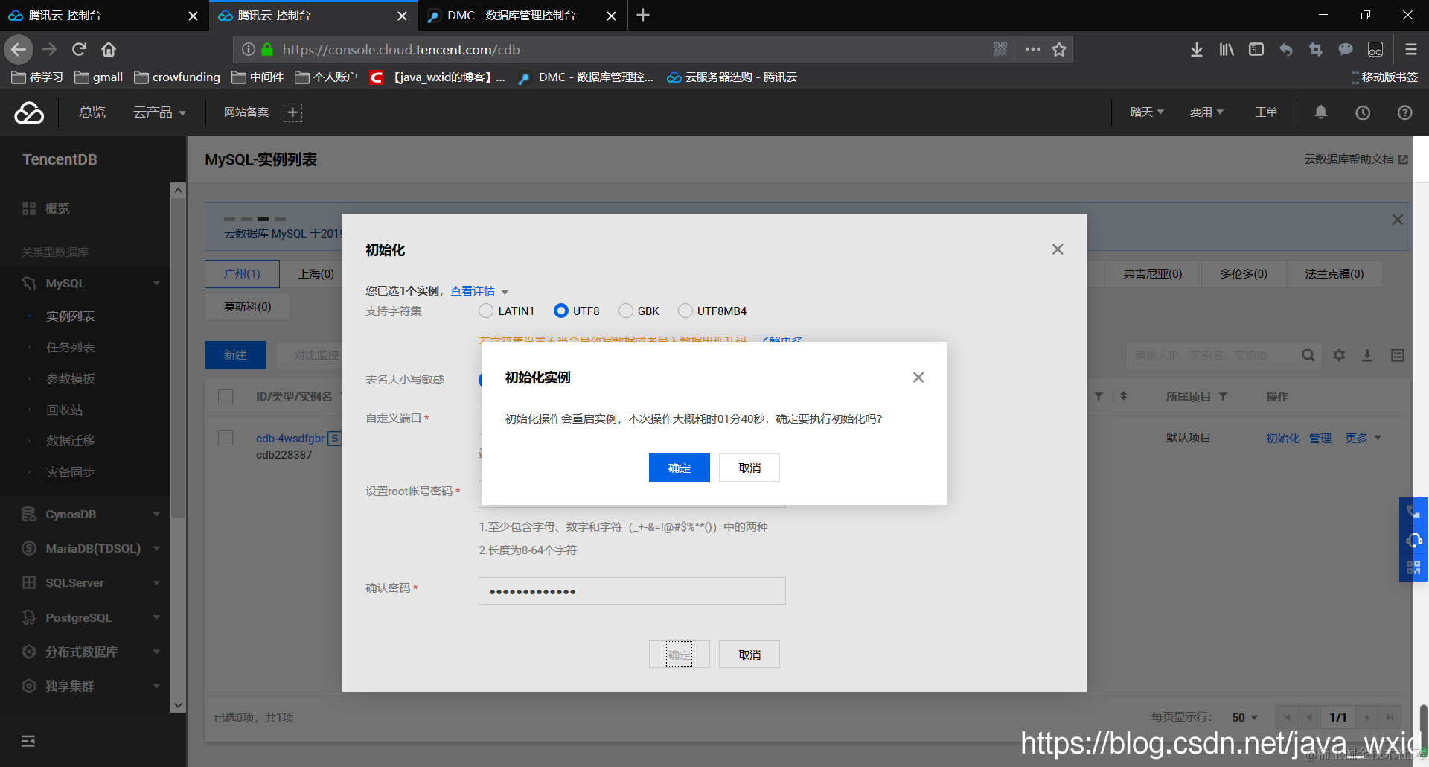This screenshot has width=1429, height=767.
Task: Open the page actions three-dot icon
Action: click(x=1033, y=50)
